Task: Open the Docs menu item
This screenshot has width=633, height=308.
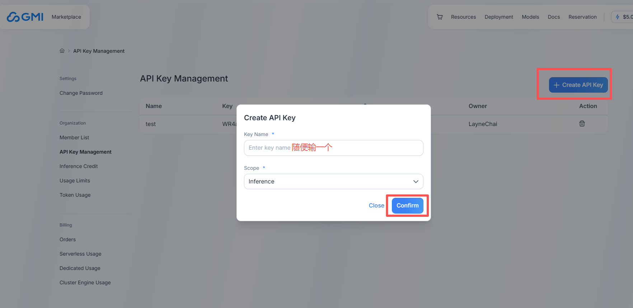Action: tap(554, 17)
